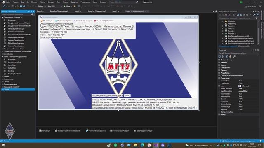Viewport: 264px width, 148px height.
Task: Expand Все формы Windows Forms group
Action: 2,49
